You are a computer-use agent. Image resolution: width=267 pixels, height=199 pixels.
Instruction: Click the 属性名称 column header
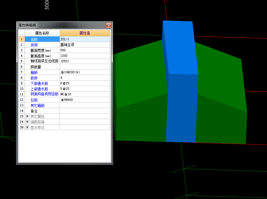click(x=42, y=33)
